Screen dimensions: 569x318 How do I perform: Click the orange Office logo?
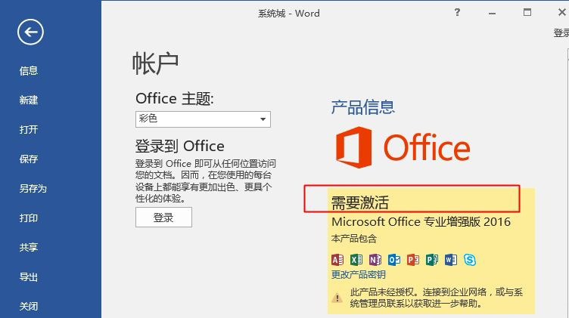pos(403,147)
